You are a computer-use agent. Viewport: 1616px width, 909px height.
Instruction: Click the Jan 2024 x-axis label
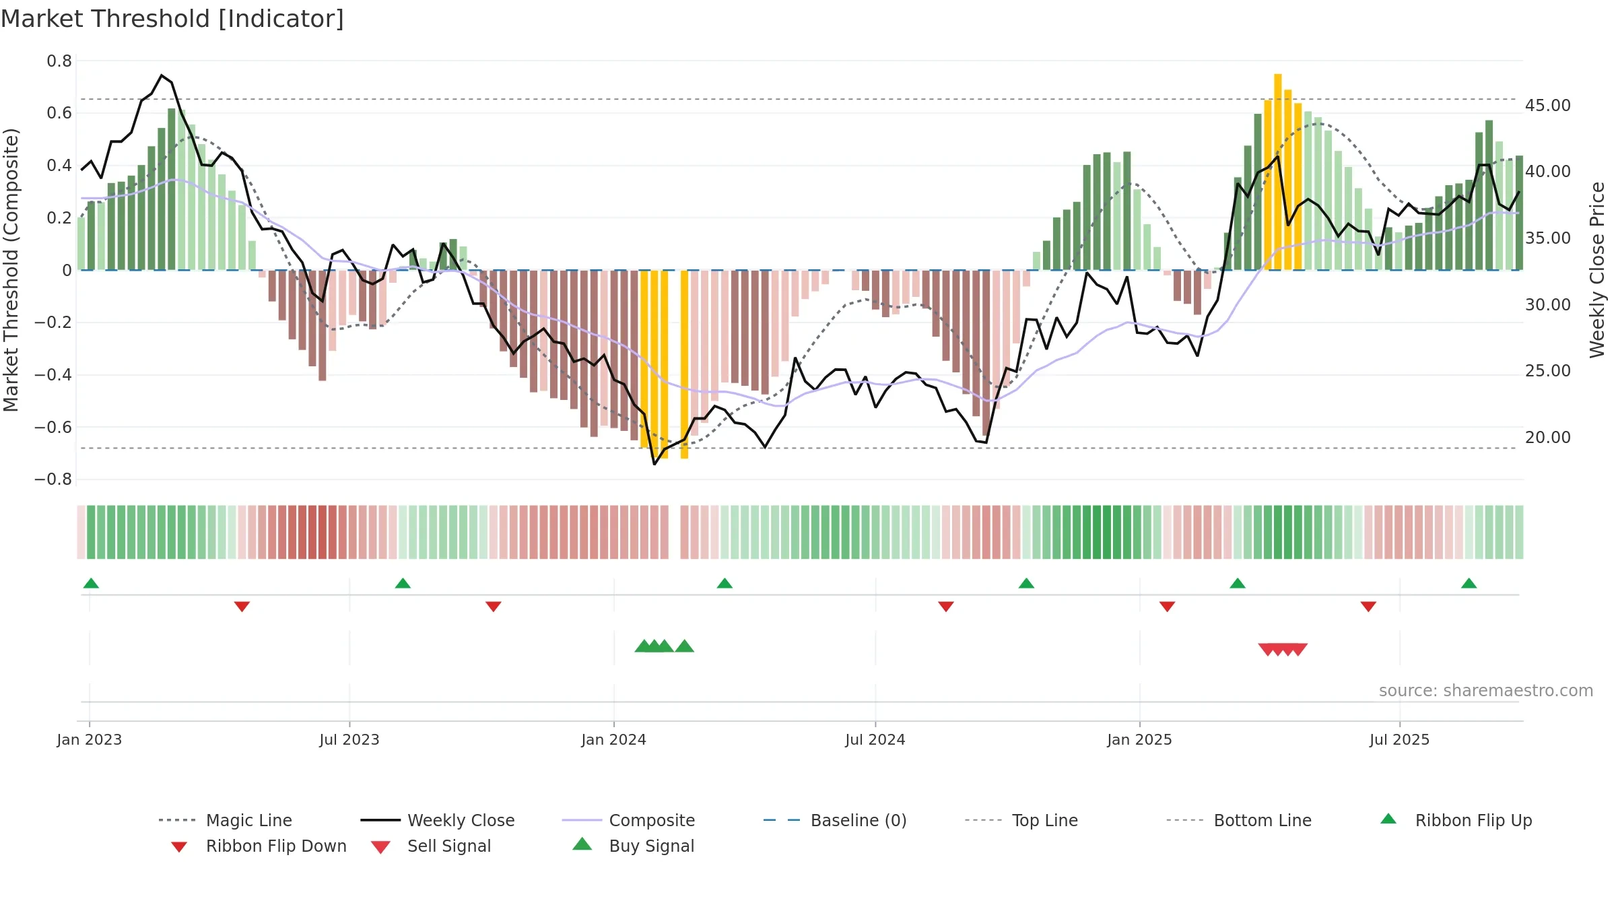click(614, 739)
